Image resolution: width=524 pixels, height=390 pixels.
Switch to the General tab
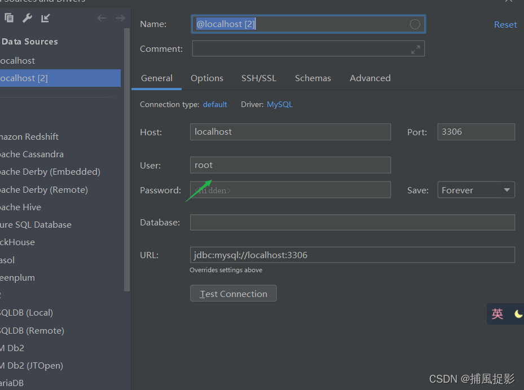(x=157, y=78)
